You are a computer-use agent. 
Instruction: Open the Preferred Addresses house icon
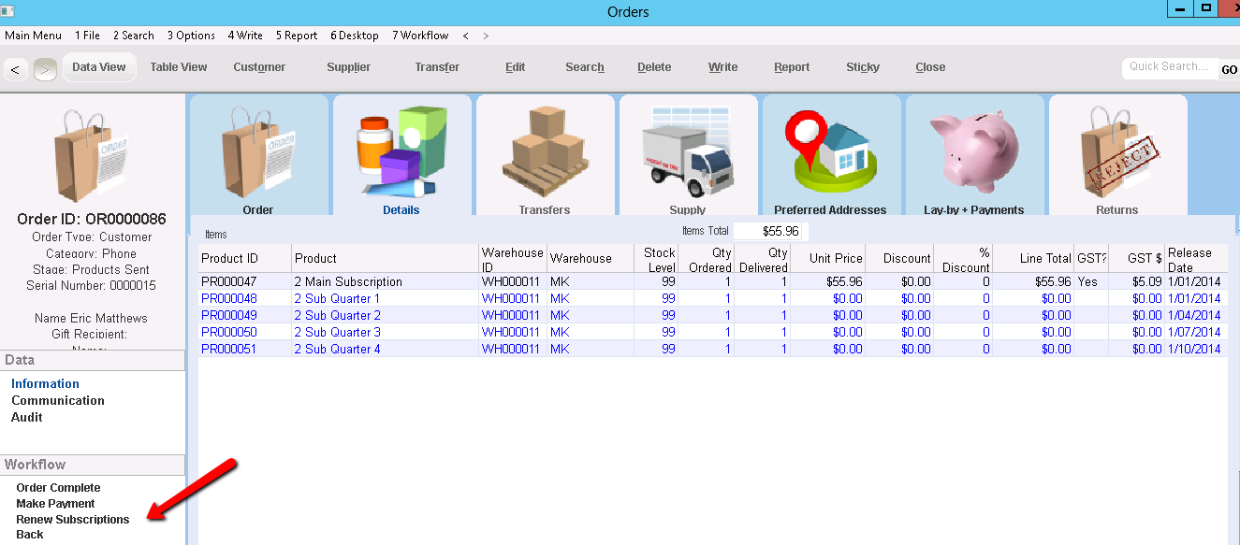(x=831, y=150)
